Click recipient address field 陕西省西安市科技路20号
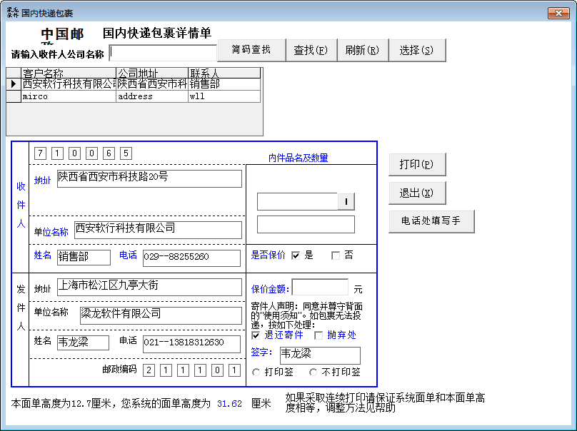This screenshot has height=431, width=577. 149,178
